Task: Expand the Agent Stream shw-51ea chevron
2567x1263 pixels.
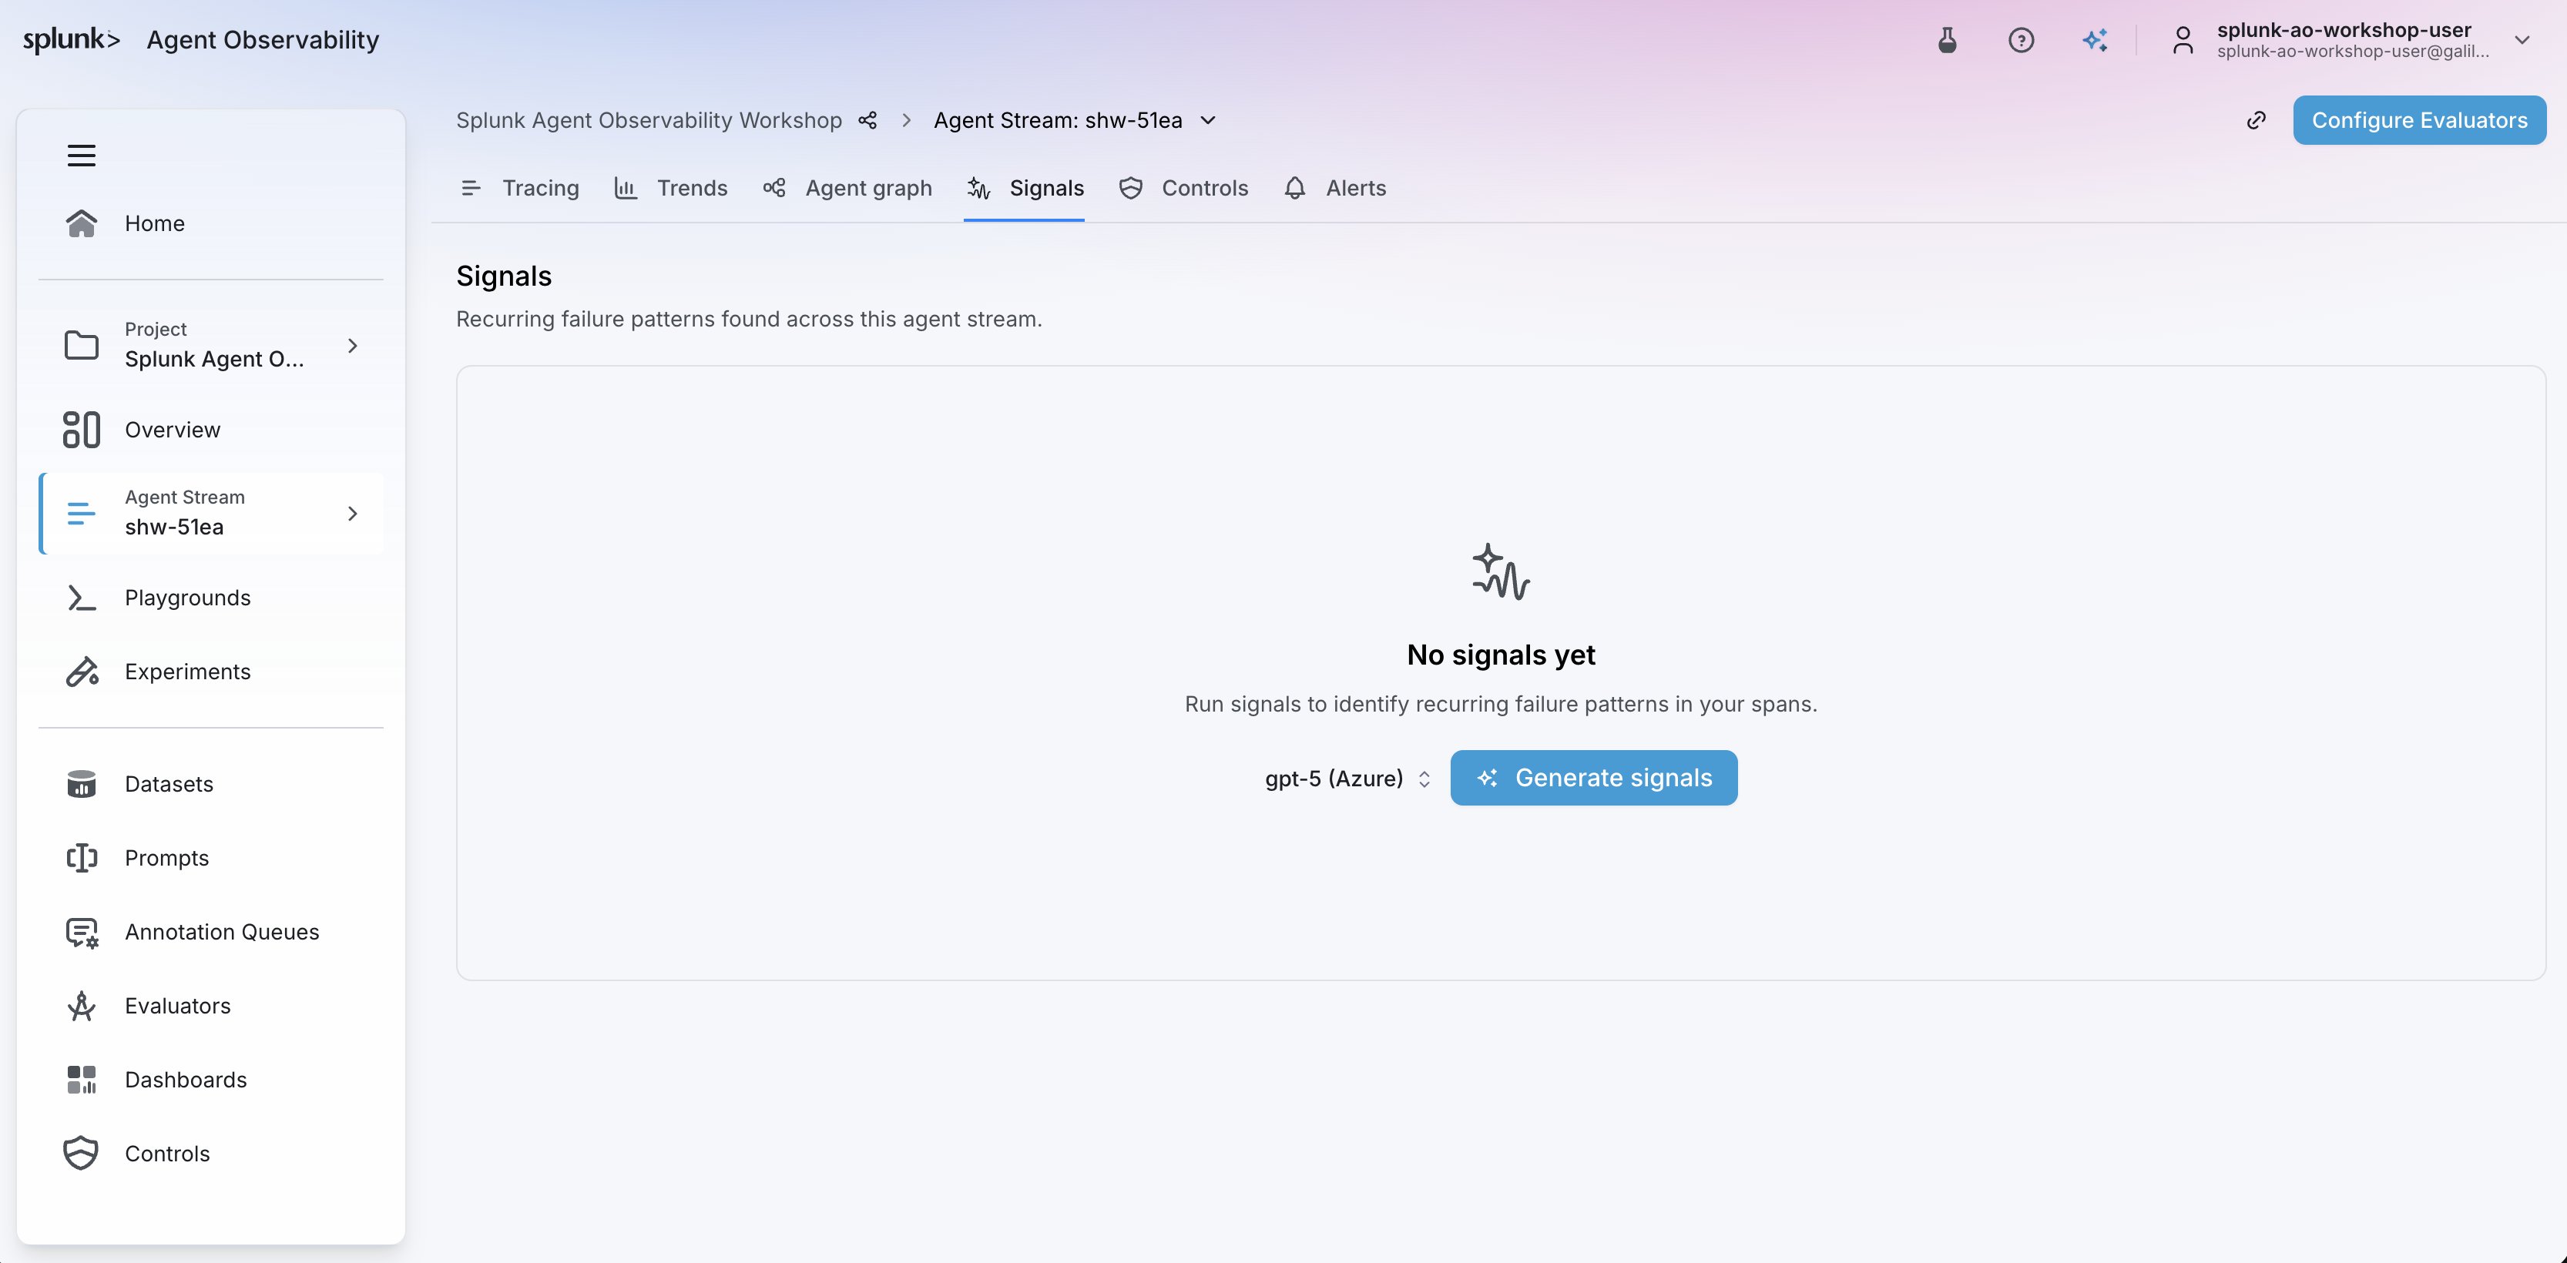Action: tap(353, 514)
